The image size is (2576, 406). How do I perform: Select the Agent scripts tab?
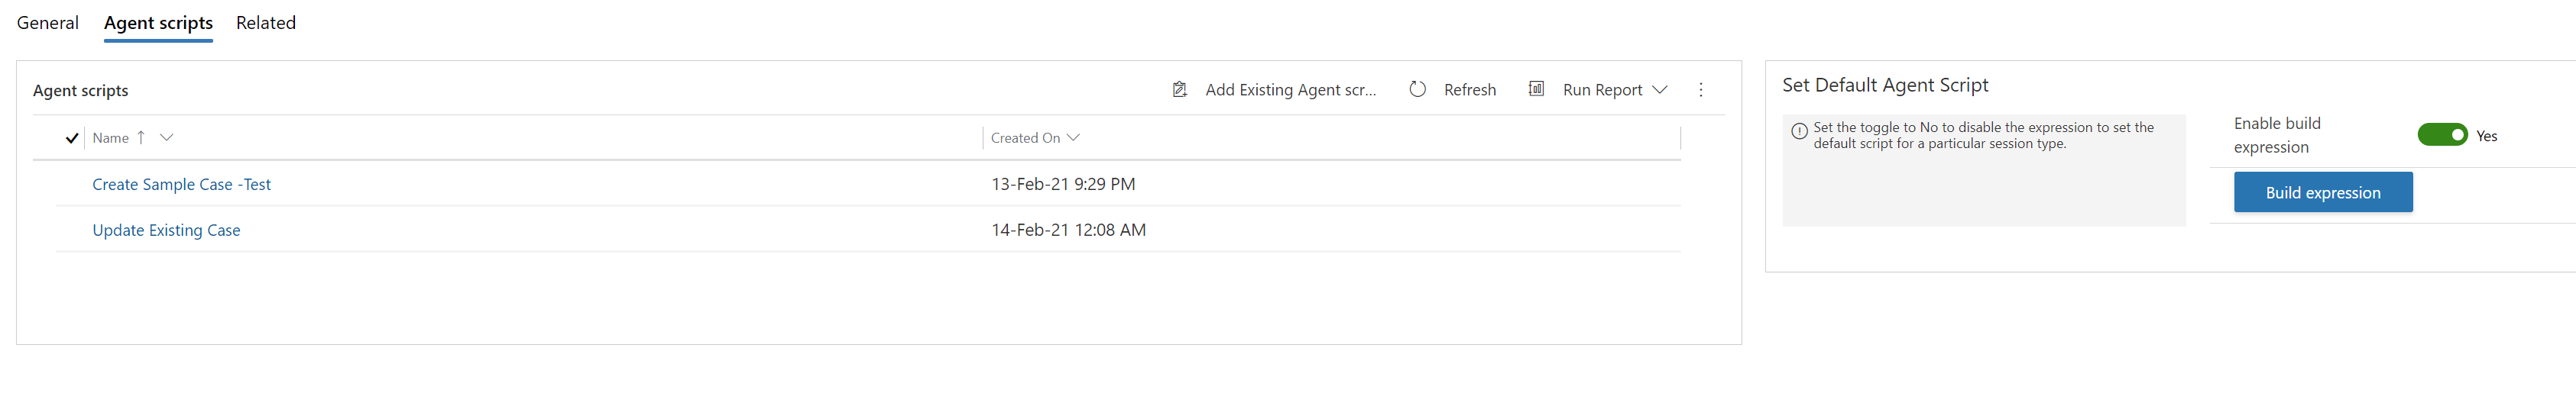tap(158, 23)
